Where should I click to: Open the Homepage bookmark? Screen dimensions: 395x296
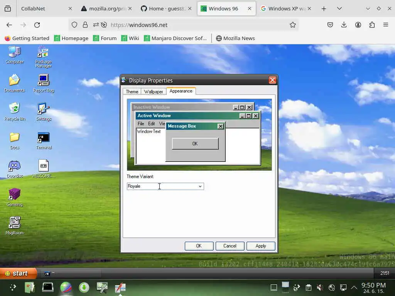point(71,38)
